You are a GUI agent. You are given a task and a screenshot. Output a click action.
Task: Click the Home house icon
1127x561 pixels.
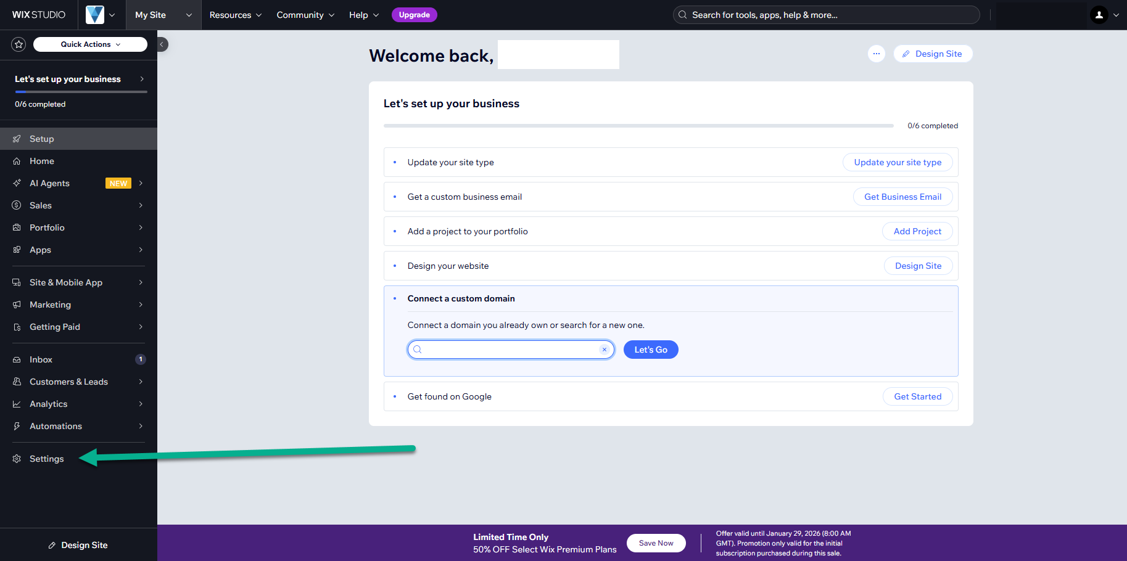tap(17, 161)
